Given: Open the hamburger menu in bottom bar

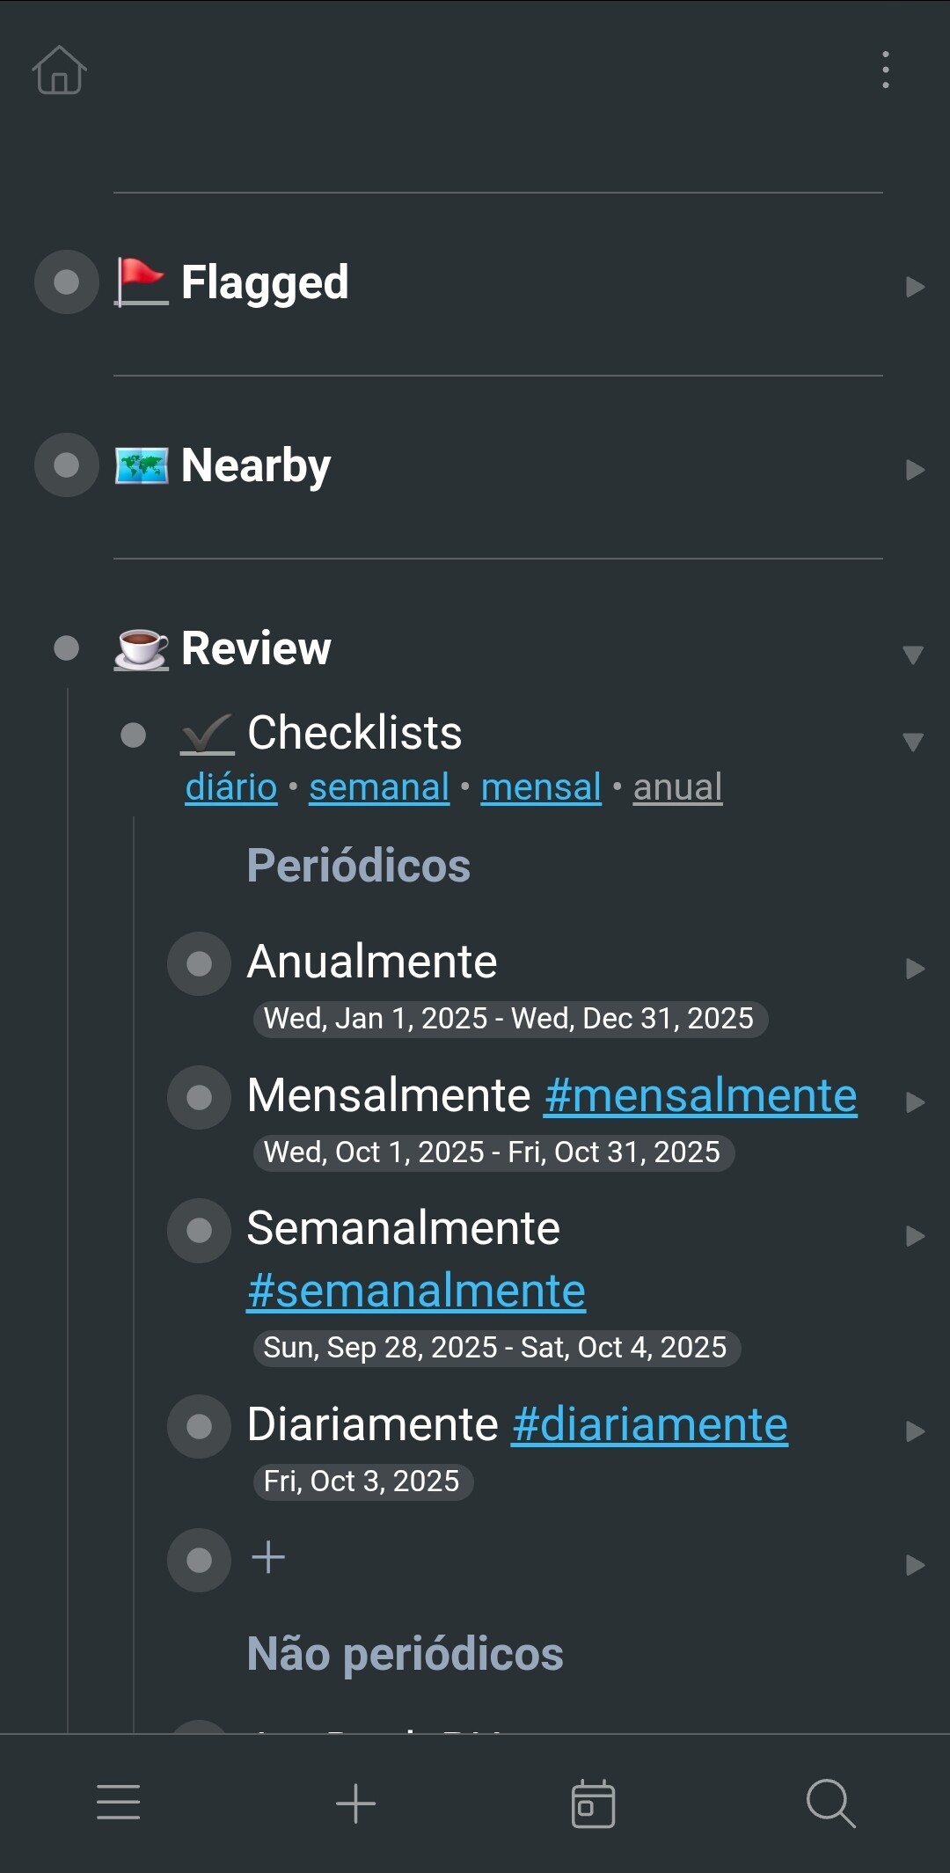Looking at the screenshot, I should pos(119,1802).
